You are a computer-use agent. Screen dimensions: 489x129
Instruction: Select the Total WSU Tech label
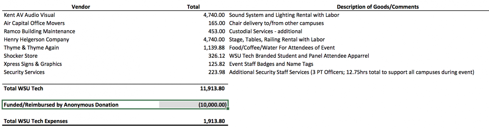click(x=23, y=88)
